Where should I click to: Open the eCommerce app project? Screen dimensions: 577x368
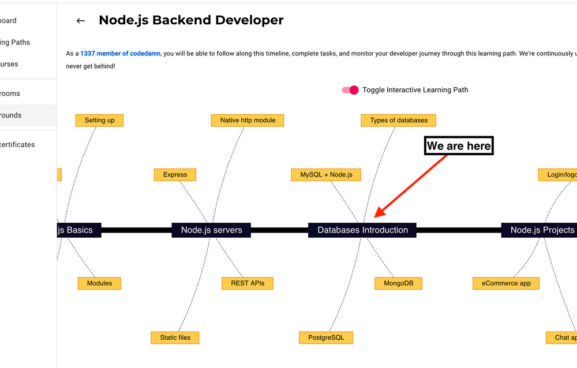coord(506,283)
